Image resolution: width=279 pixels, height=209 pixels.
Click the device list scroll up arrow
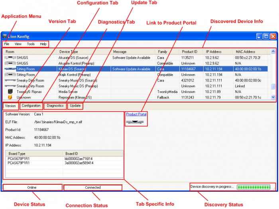273,51
